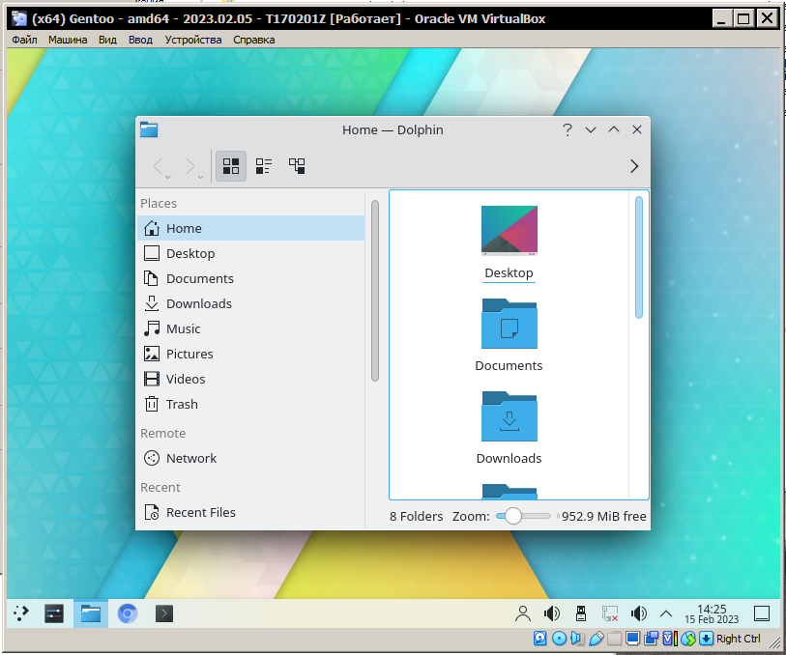
Task: Click VirtualBox display settings indicator
Action: coord(632,639)
